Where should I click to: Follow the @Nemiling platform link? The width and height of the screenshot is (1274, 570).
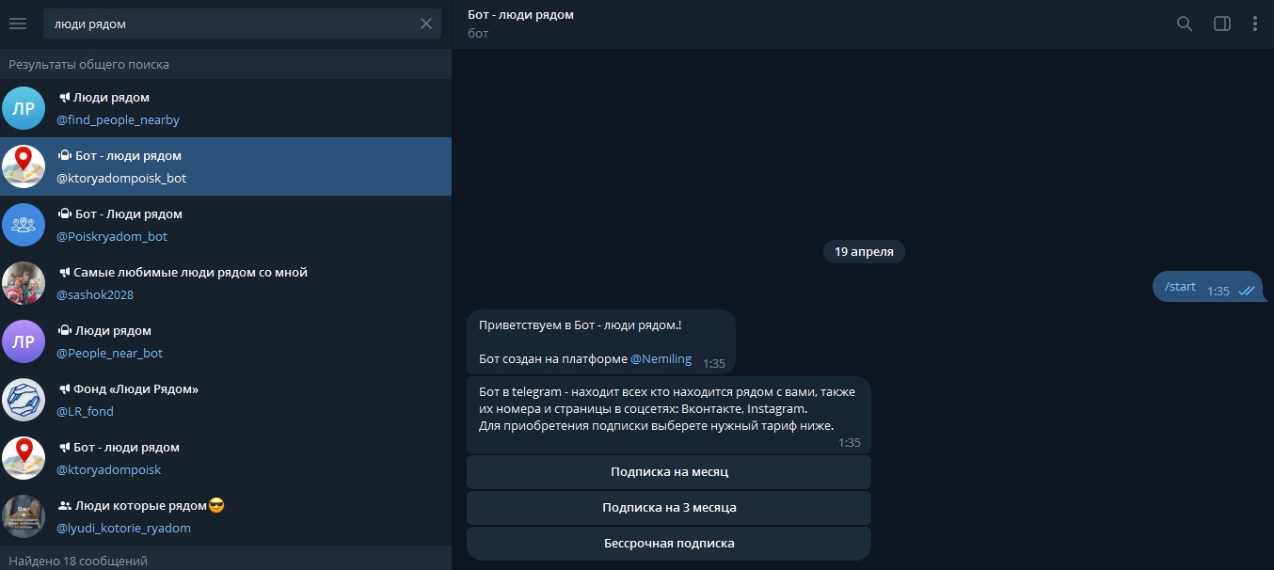pos(661,358)
